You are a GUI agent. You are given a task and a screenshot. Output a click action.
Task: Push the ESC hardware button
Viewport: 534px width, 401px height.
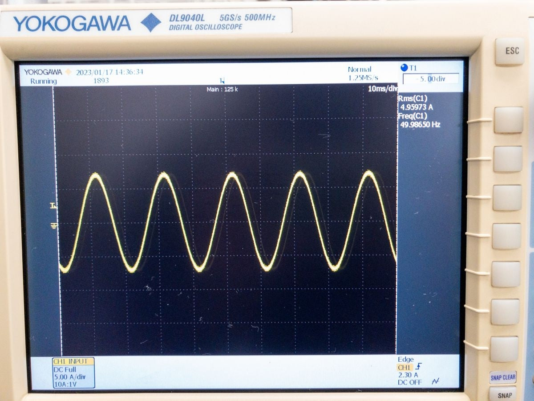coord(510,51)
